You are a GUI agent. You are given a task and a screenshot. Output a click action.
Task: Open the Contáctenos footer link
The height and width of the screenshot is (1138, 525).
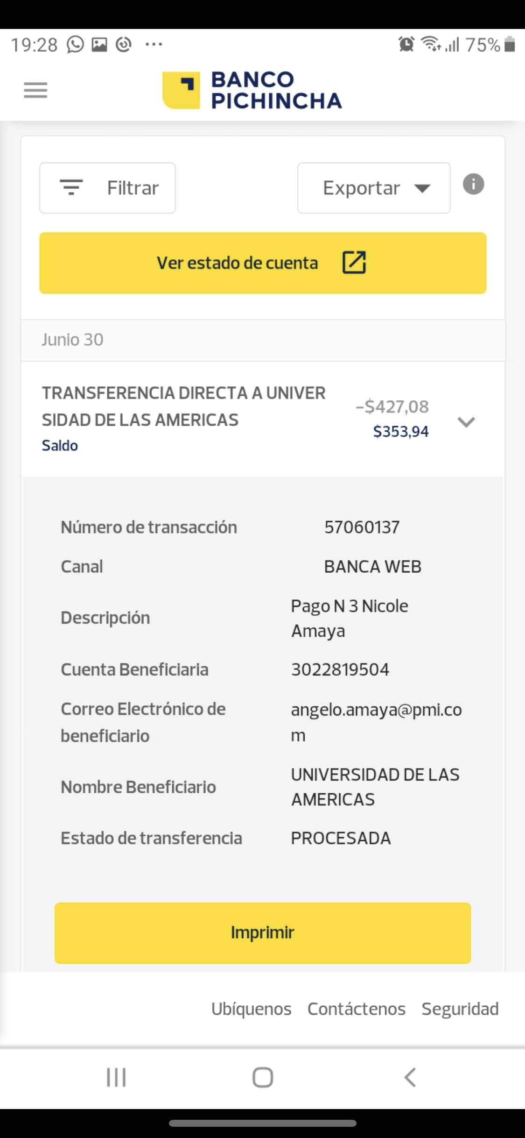click(x=356, y=1009)
